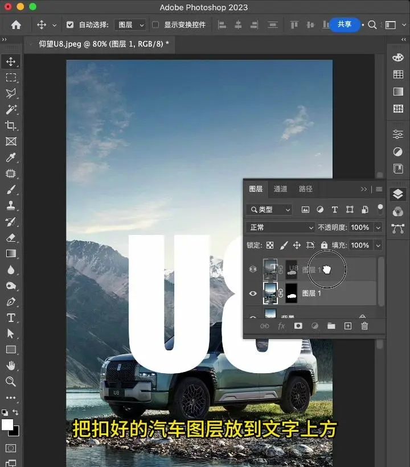The width and height of the screenshot is (410, 467).
Task: Swap foreground and background colors arrow
Action: pos(15,412)
